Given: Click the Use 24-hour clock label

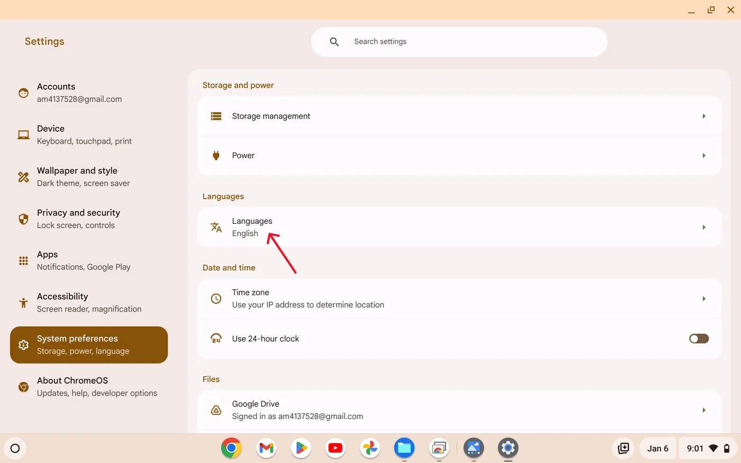Looking at the screenshot, I should (266, 339).
